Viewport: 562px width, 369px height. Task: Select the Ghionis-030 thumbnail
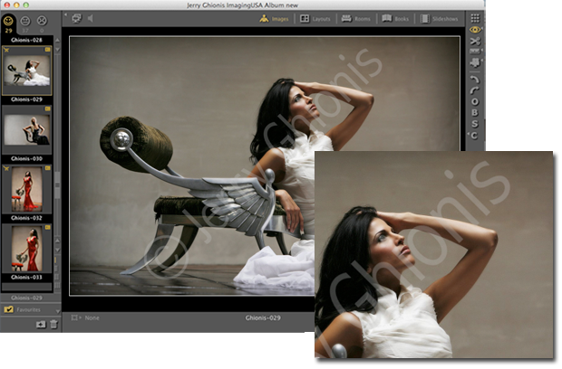[x=26, y=130]
